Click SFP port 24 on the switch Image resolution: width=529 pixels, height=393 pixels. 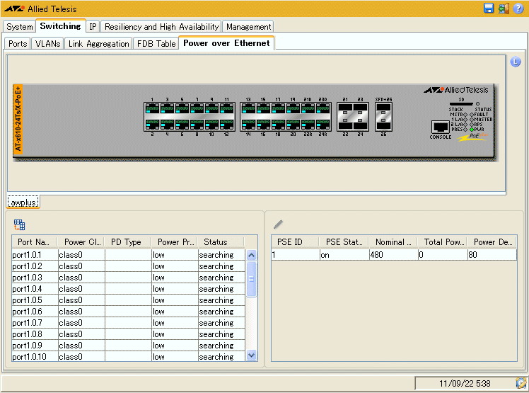pos(360,126)
